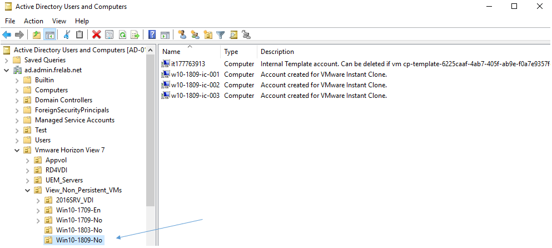Open the Action menu
Viewport: 552px width, 248px height.
(33, 21)
